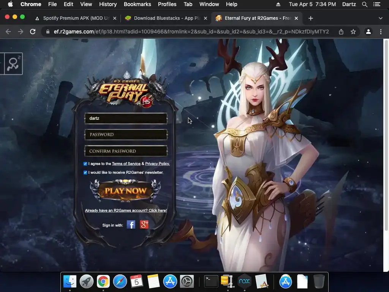Close the Download Bluestacks tab
Screen dimensions: 389x292
pos(206,18)
